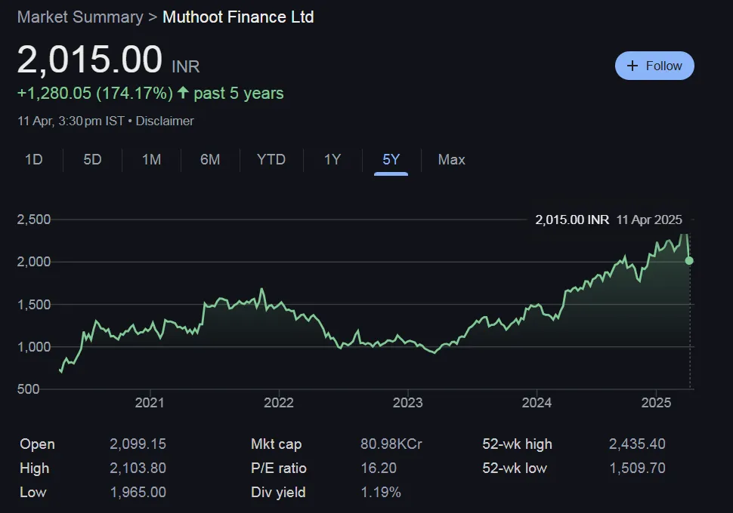
Task: Click the 2023 x-axis label
Action: click(x=407, y=403)
